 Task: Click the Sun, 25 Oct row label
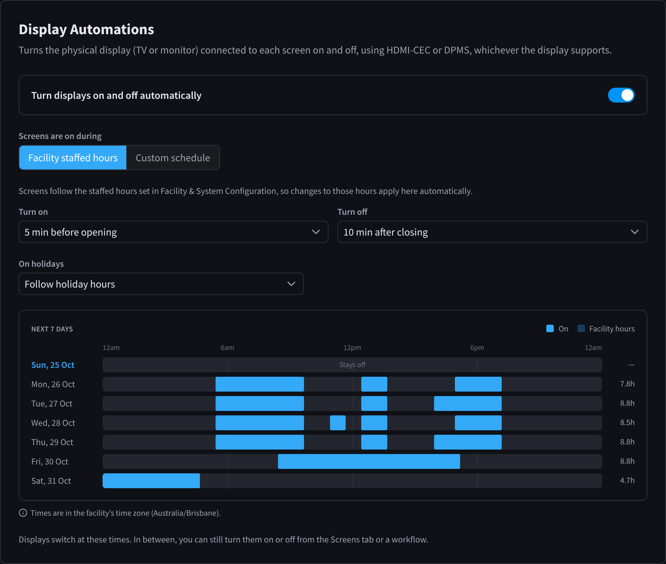pos(53,365)
